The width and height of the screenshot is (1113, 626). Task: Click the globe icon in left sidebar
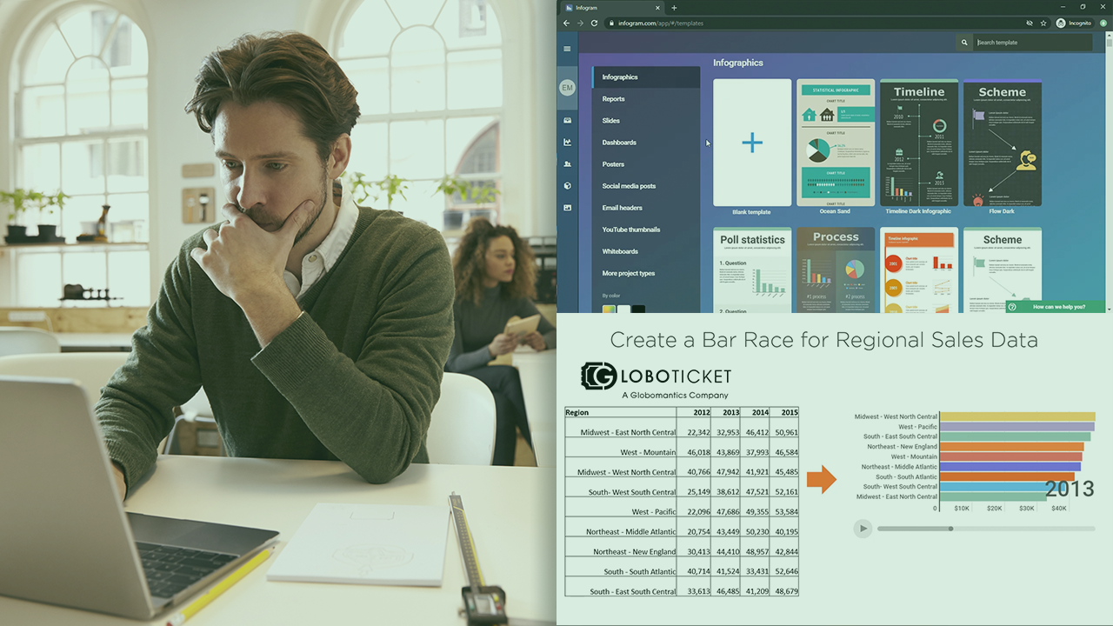pyautogui.click(x=567, y=186)
